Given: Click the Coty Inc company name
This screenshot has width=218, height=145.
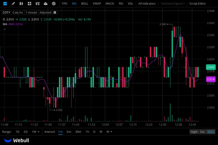Looking at the screenshot, I should (18, 12).
